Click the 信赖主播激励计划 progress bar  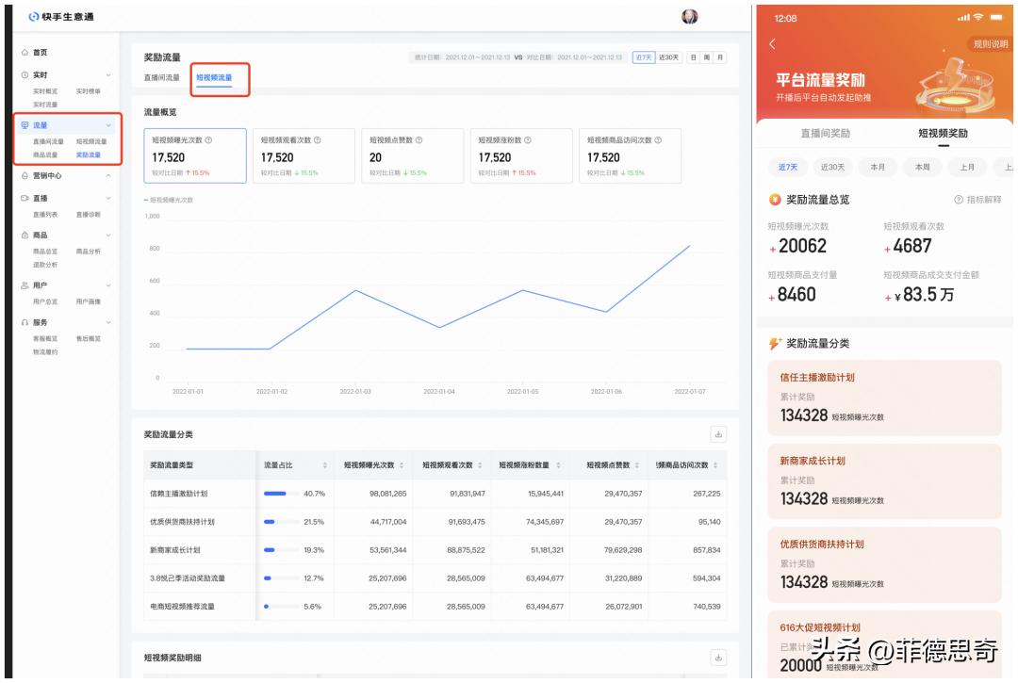[277, 494]
